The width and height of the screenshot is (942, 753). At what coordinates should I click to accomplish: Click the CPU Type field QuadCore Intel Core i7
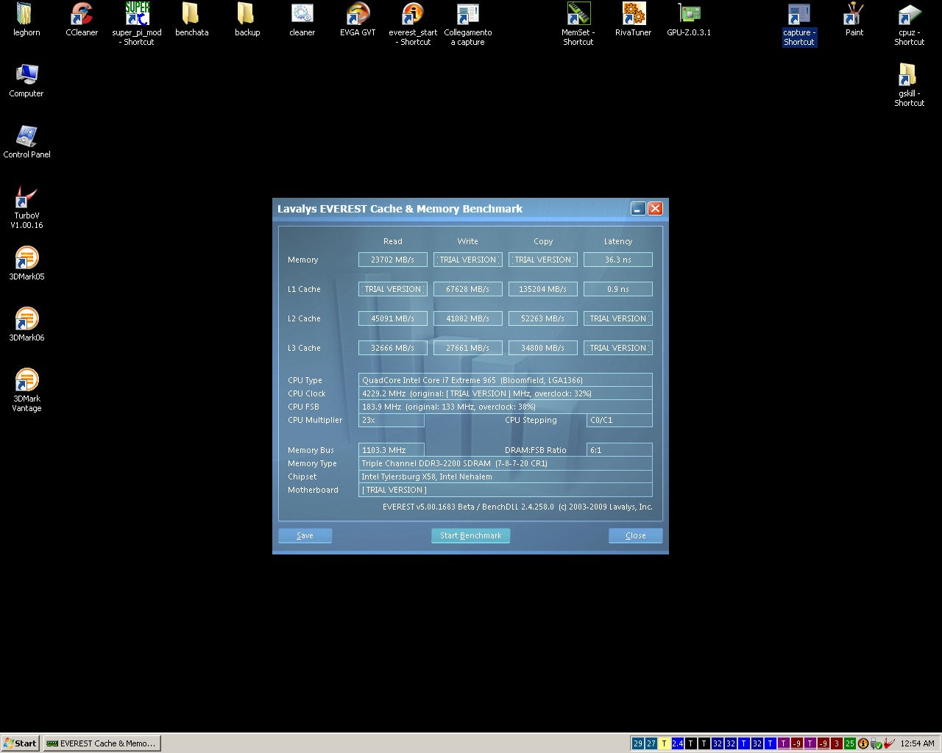505,380
